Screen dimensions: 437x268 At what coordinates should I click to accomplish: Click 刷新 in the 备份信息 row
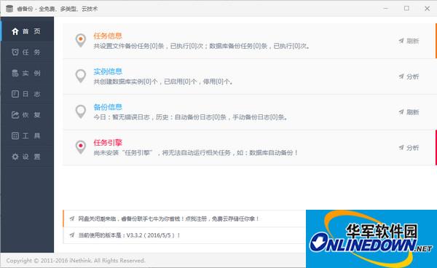pos(409,112)
